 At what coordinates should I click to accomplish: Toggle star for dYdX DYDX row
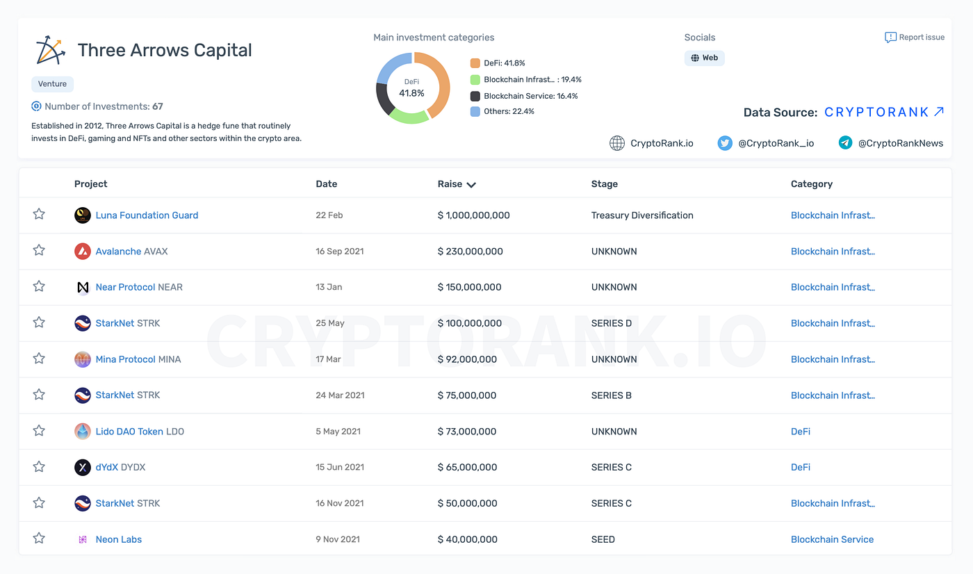point(39,467)
